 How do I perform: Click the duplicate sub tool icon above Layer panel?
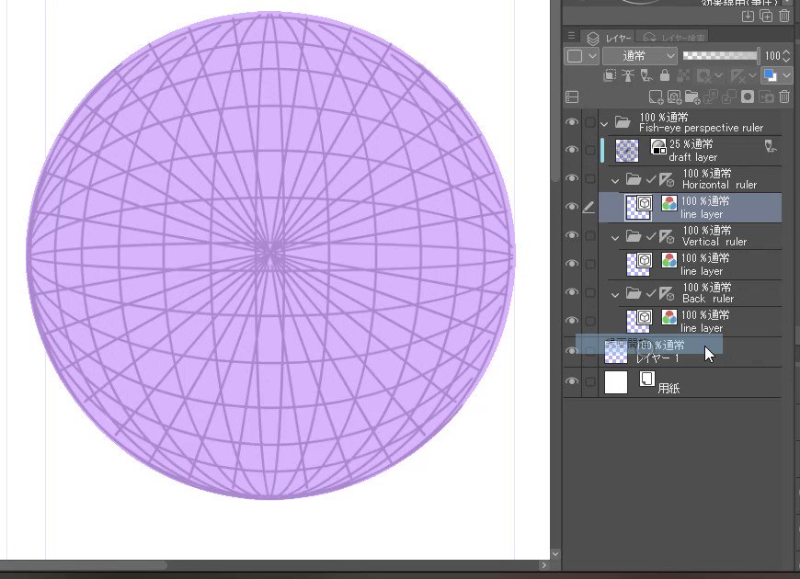pyautogui.click(x=766, y=16)
